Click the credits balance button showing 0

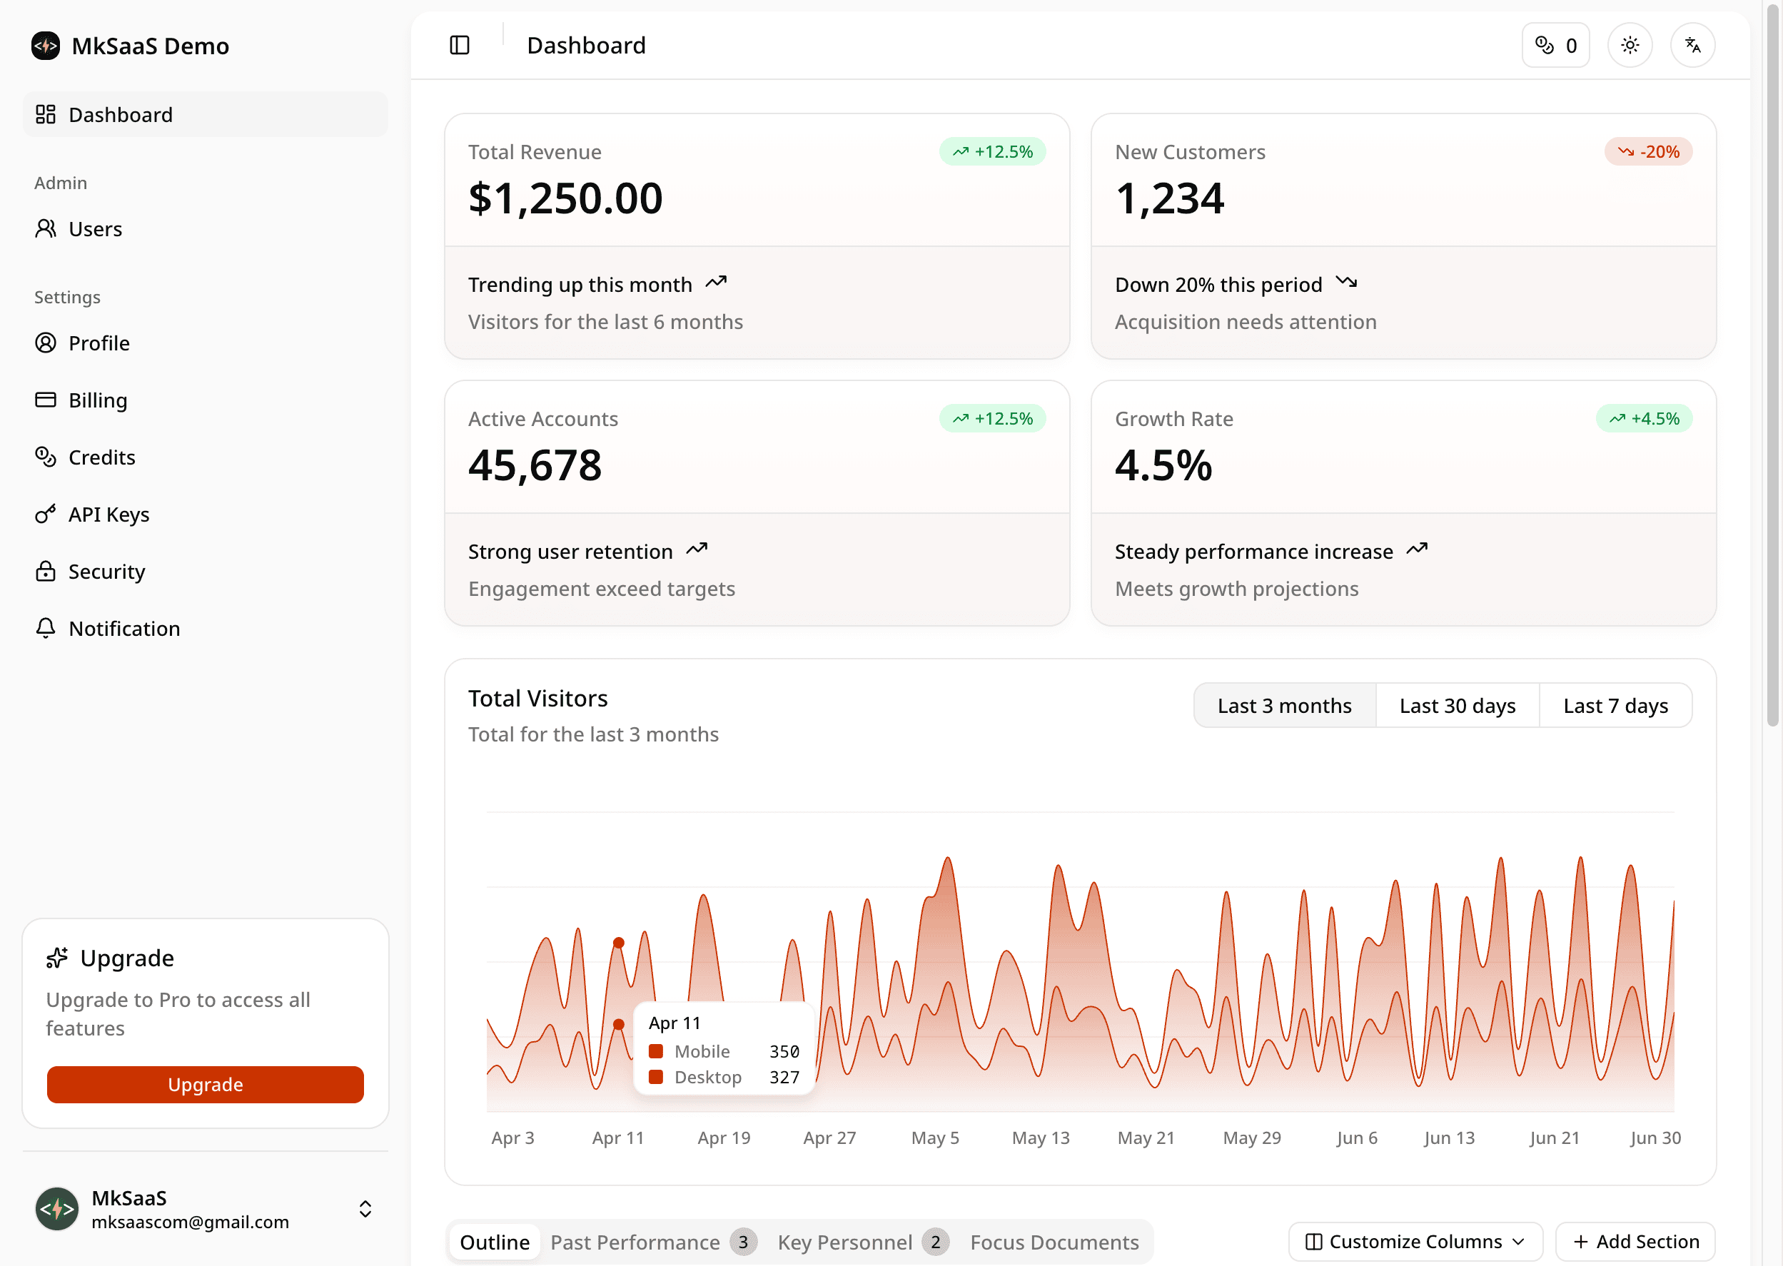click(1555, 45)
